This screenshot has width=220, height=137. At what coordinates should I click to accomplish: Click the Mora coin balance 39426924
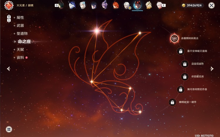click(x=192, y=6)
